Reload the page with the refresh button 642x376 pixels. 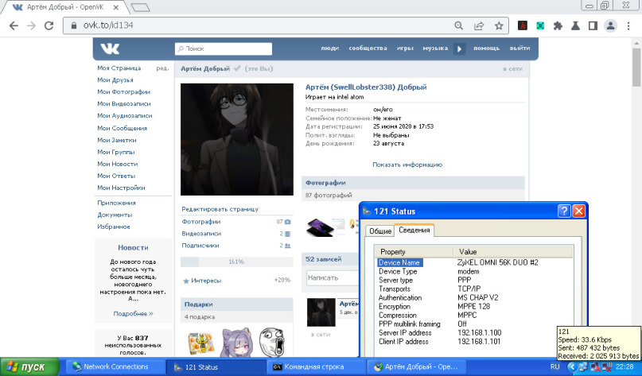[49, 25]
